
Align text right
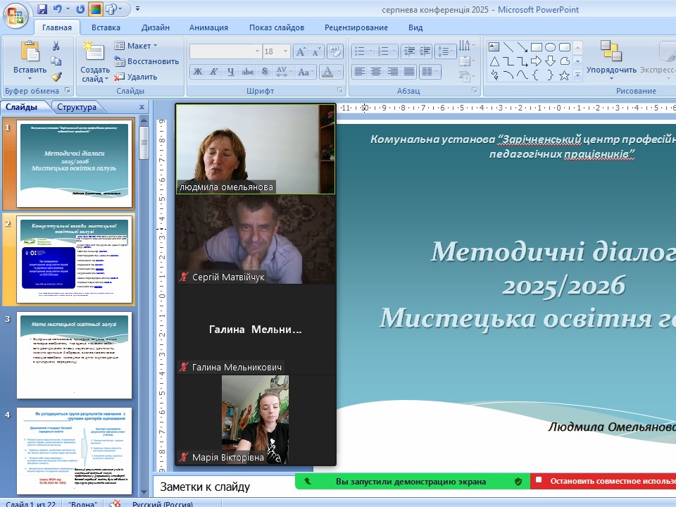[x=392, y=72]
